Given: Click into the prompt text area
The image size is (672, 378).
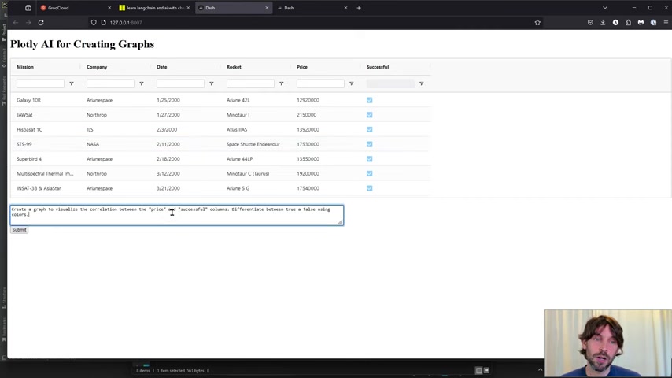Looking at the screenshot, I should coord(176,215).
